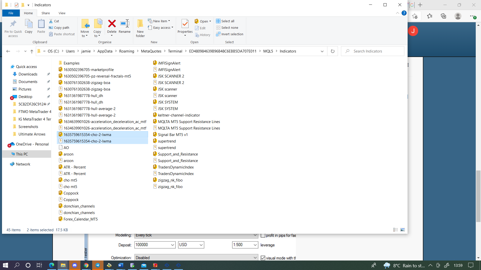Click the Pin to Quick access icon
481x270 pixels.
(x=13, y=24)
